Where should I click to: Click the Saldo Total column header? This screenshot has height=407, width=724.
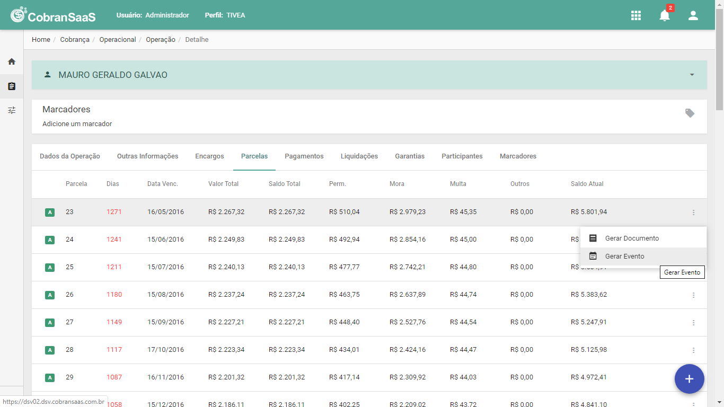pyautogui.click(x=285, y=184)
